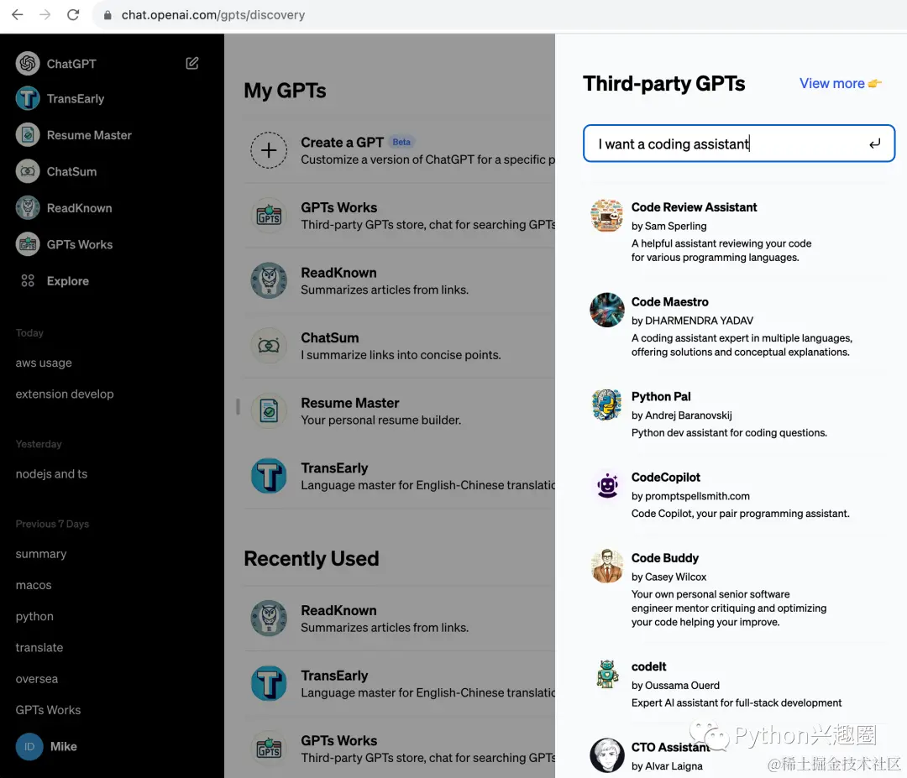Click codeIt robot avatar
This screenshot has height=778, width=907.
click(607, 674)
